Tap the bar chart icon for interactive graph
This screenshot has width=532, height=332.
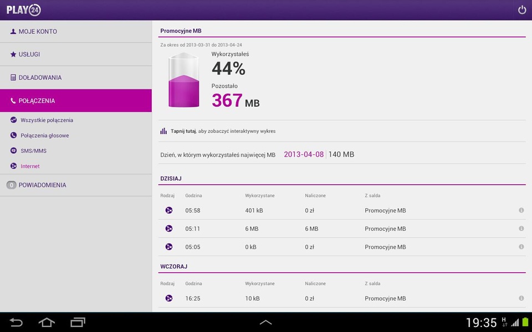coord(163,131)
